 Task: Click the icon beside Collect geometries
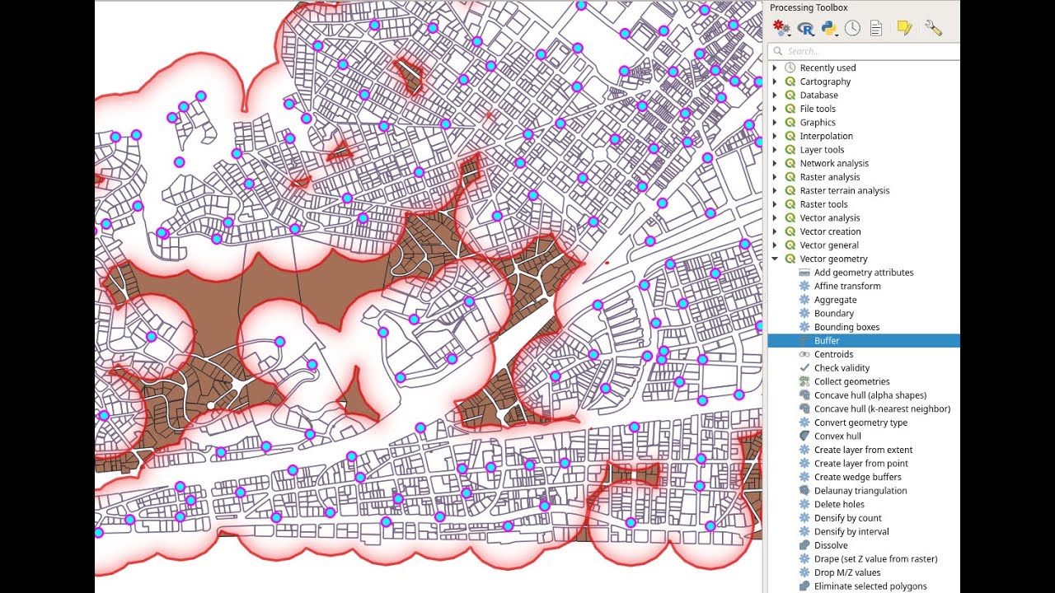(804, 381)
